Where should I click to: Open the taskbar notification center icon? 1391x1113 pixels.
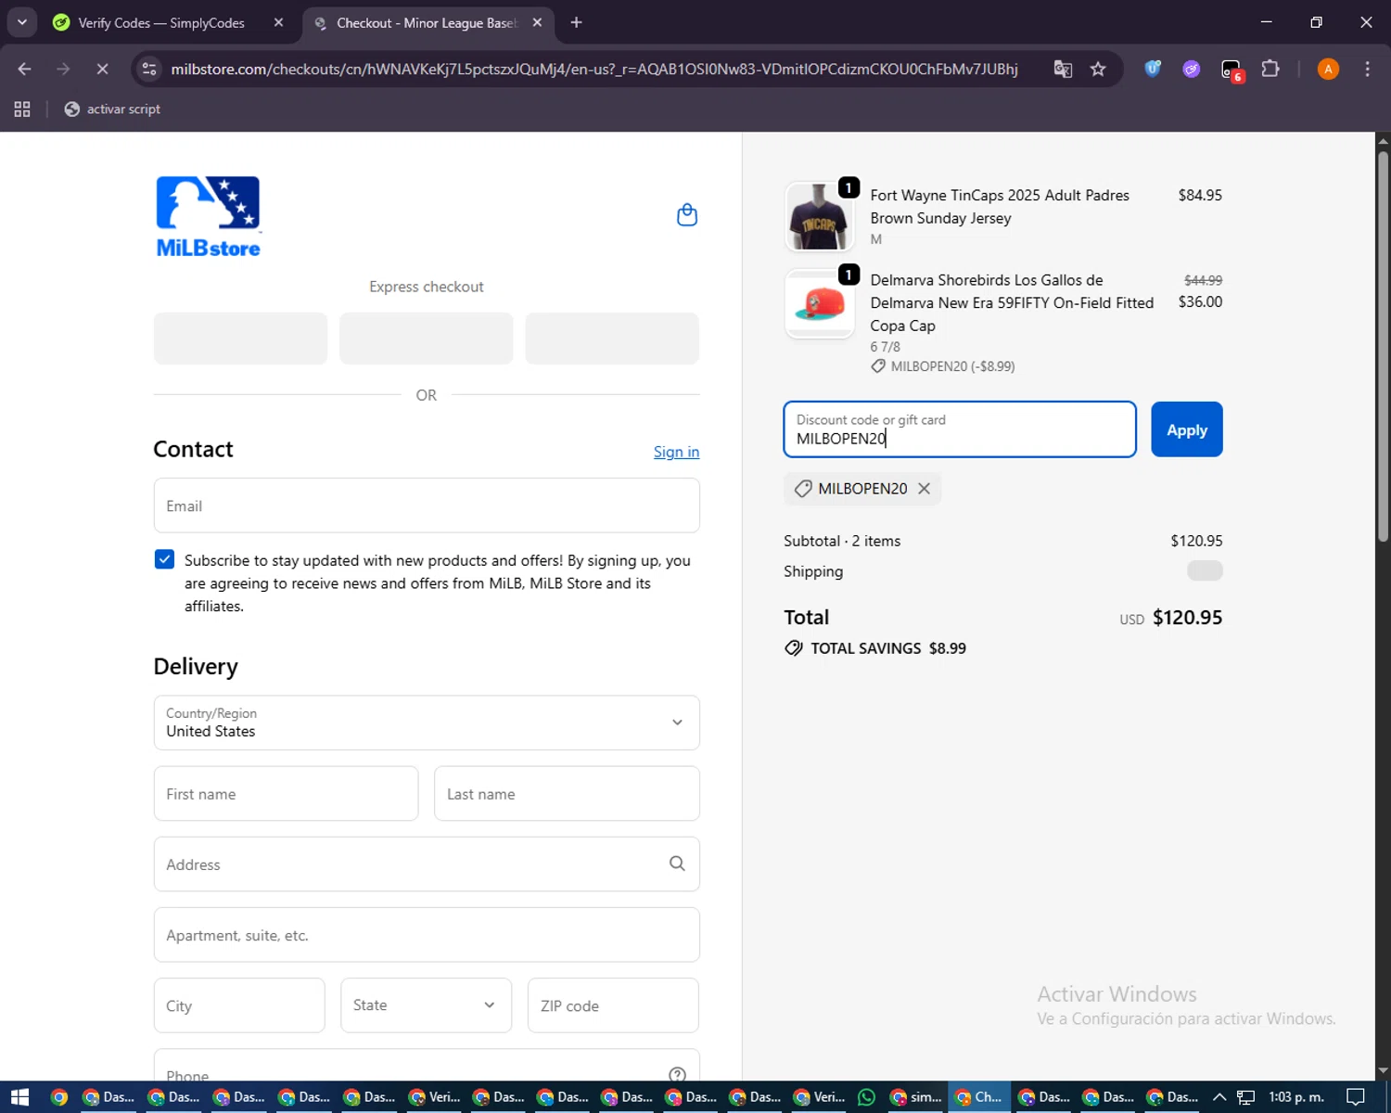[1355, 1097]
